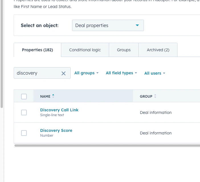The height and width of the screenshot is (182, 200).
Task: Clear the discovery search with the X icon
Action: [64, 73]
